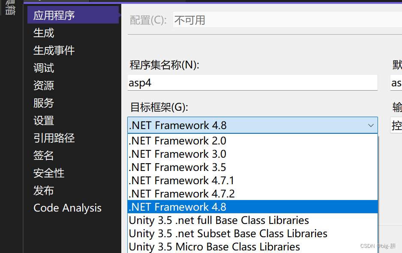The image size is (402, 253).
Task: Click the 配置 dropdown showing 不可用
Action: (x=287, y=20)
